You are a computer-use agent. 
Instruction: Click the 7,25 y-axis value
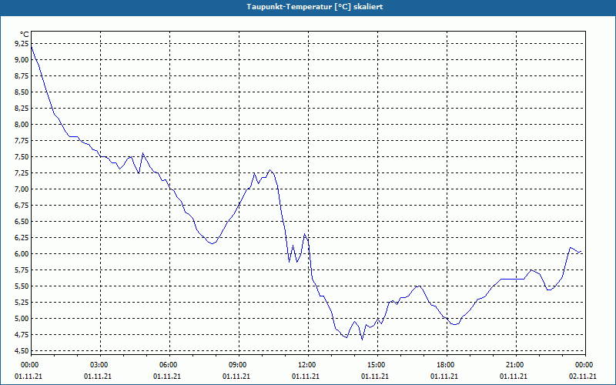(x=22, y=172)
